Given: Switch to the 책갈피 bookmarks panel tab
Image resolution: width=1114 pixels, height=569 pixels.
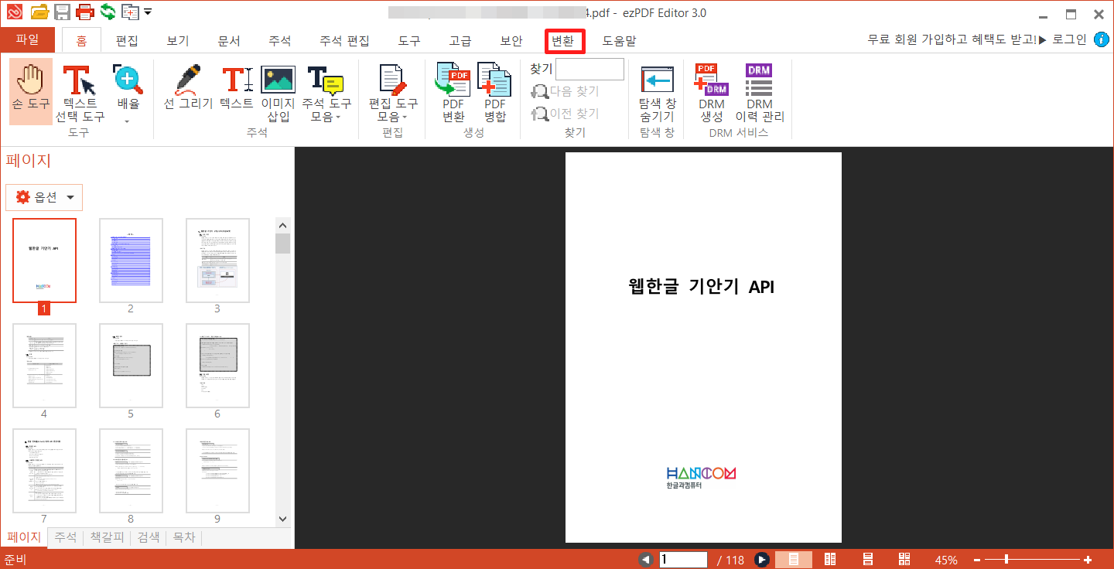Looking at the screenshot, I should click(107, 537).
